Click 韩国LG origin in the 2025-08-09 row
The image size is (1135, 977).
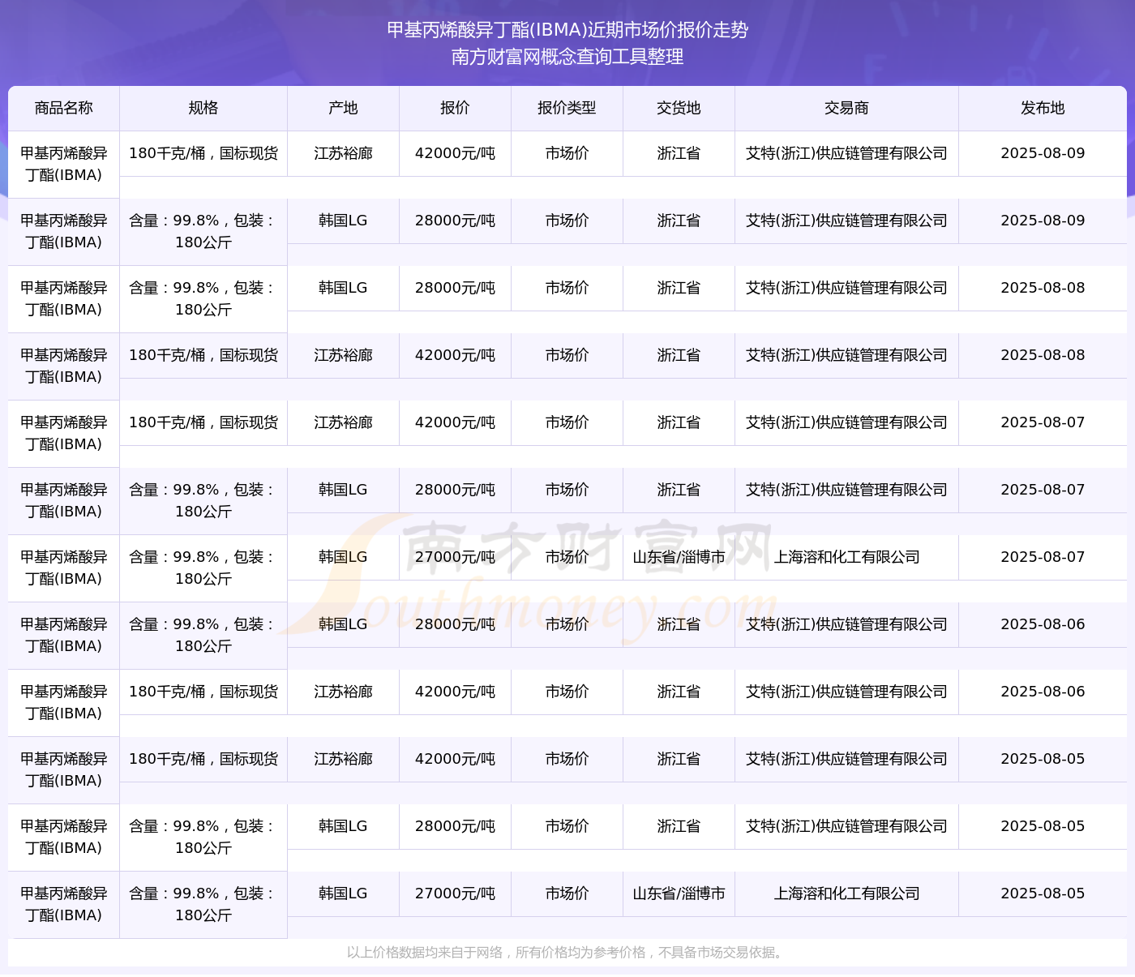[x=343, y=221]
